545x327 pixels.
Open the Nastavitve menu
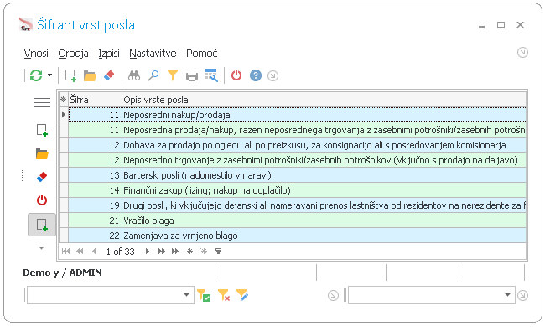153,53
